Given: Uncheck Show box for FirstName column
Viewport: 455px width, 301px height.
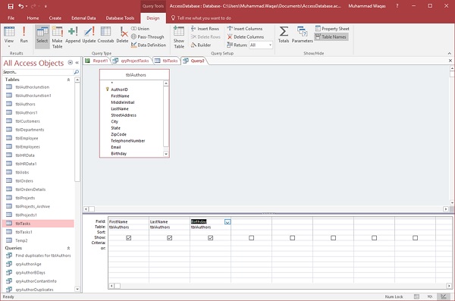Looking at the screenshot, I should 129,238.
